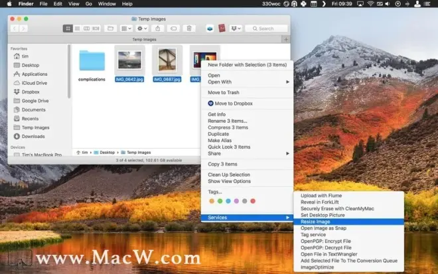Expand the Open With submenu

tap(247, 82)
